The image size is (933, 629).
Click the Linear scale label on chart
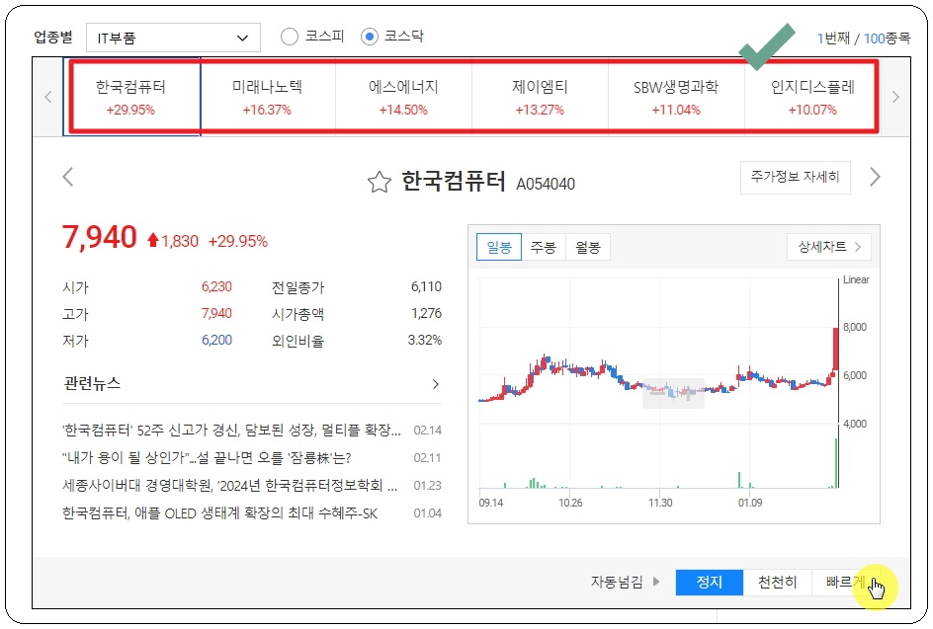coord(856,279)
